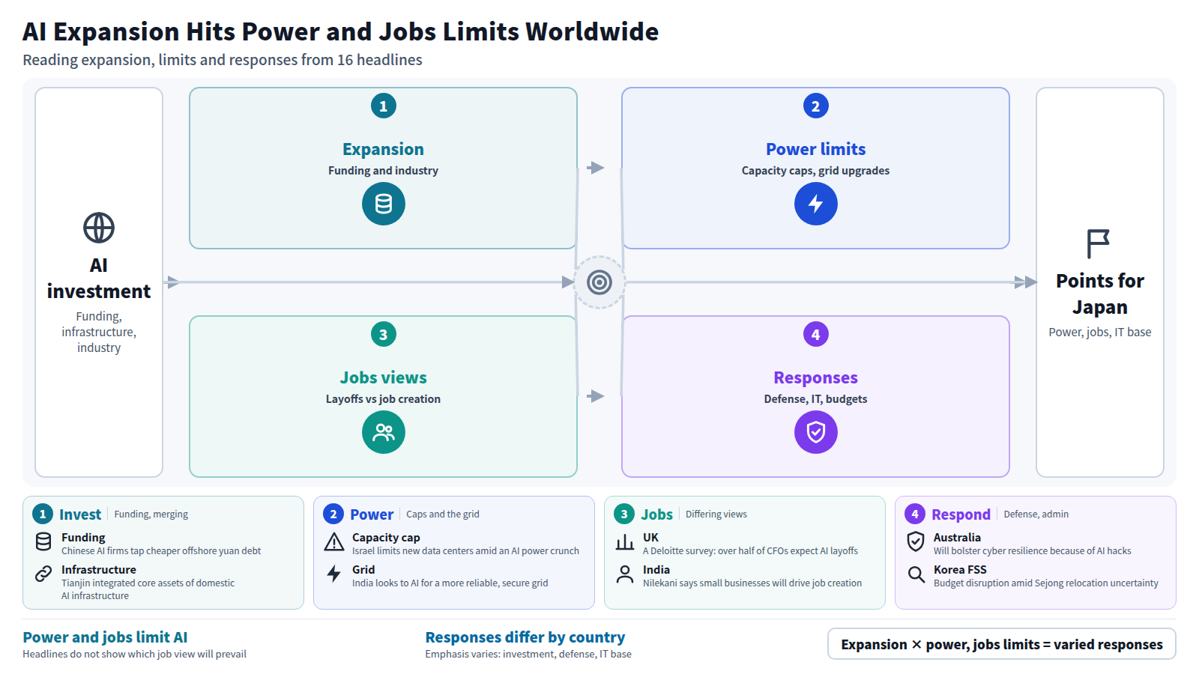Click 'Expansion × power, jobs limits = varied responses' box
The image size is (1199, 674).
(1002, 644)
